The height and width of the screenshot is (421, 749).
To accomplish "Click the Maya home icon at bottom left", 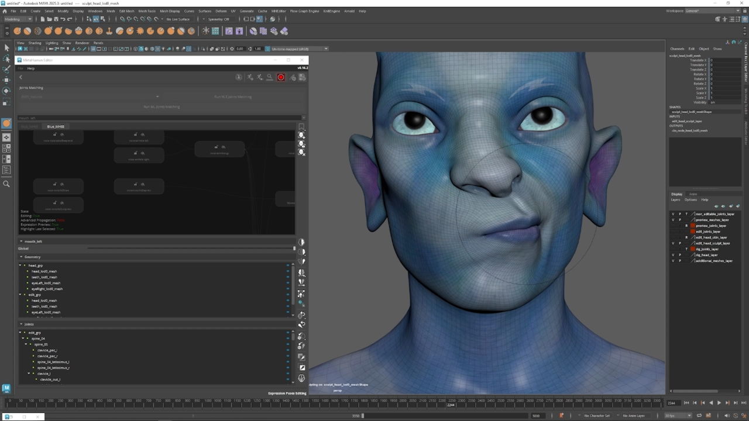I will pos(6,388).
